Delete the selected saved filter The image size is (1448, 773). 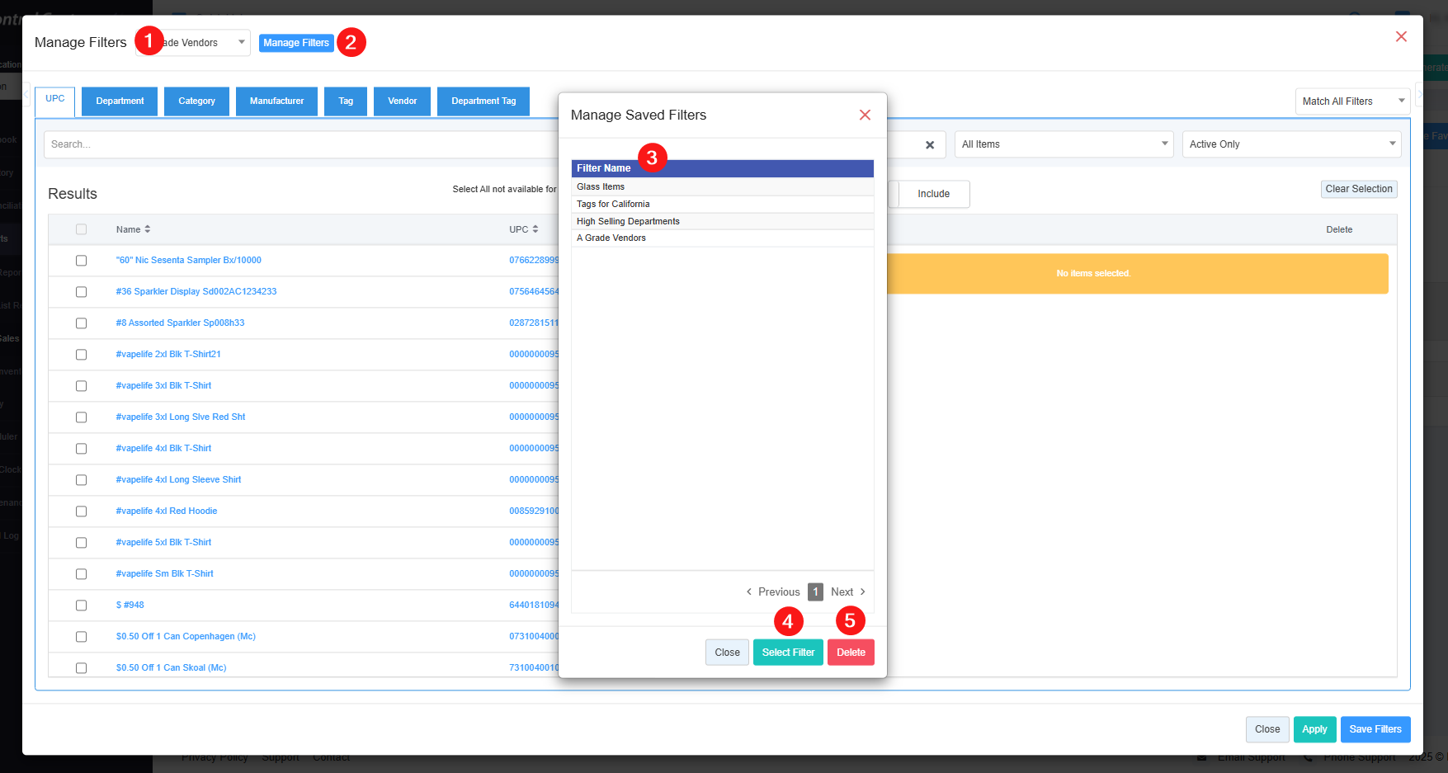point(851,653)
